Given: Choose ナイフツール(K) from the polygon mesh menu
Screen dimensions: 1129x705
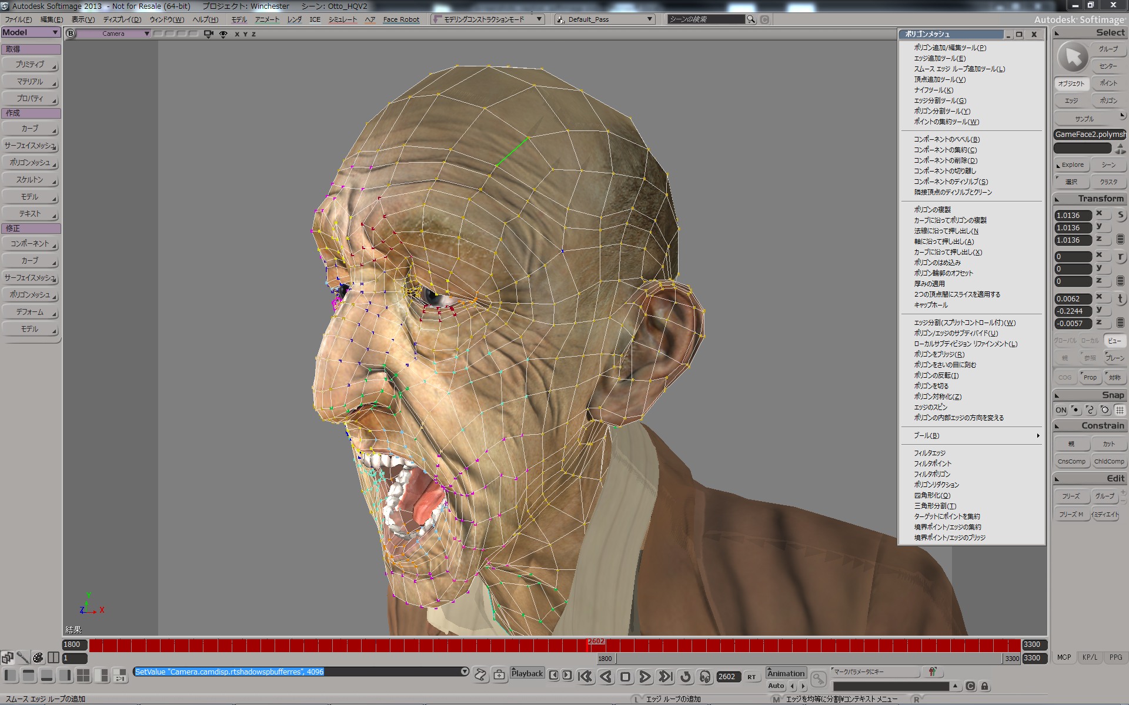Looking at the screenshot, I should pyautogui.click(x=933, y=90).
